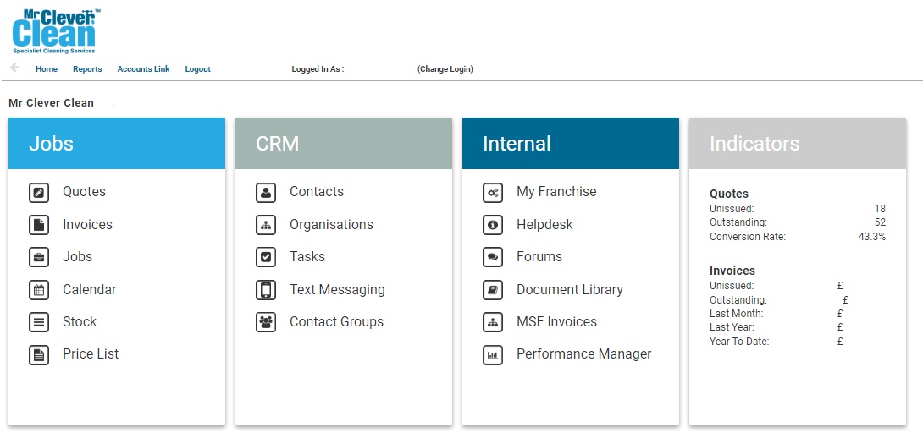Click the Mr Clever Clean logo

[56, 31]
